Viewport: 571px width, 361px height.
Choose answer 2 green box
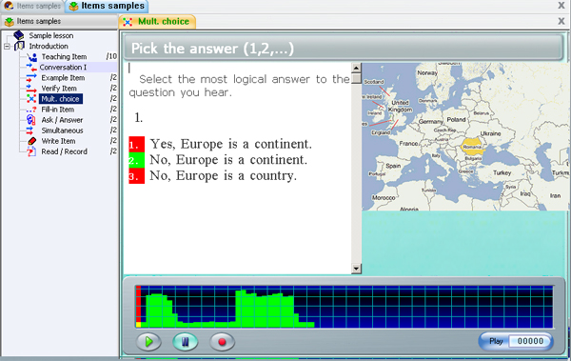[136, 160]
